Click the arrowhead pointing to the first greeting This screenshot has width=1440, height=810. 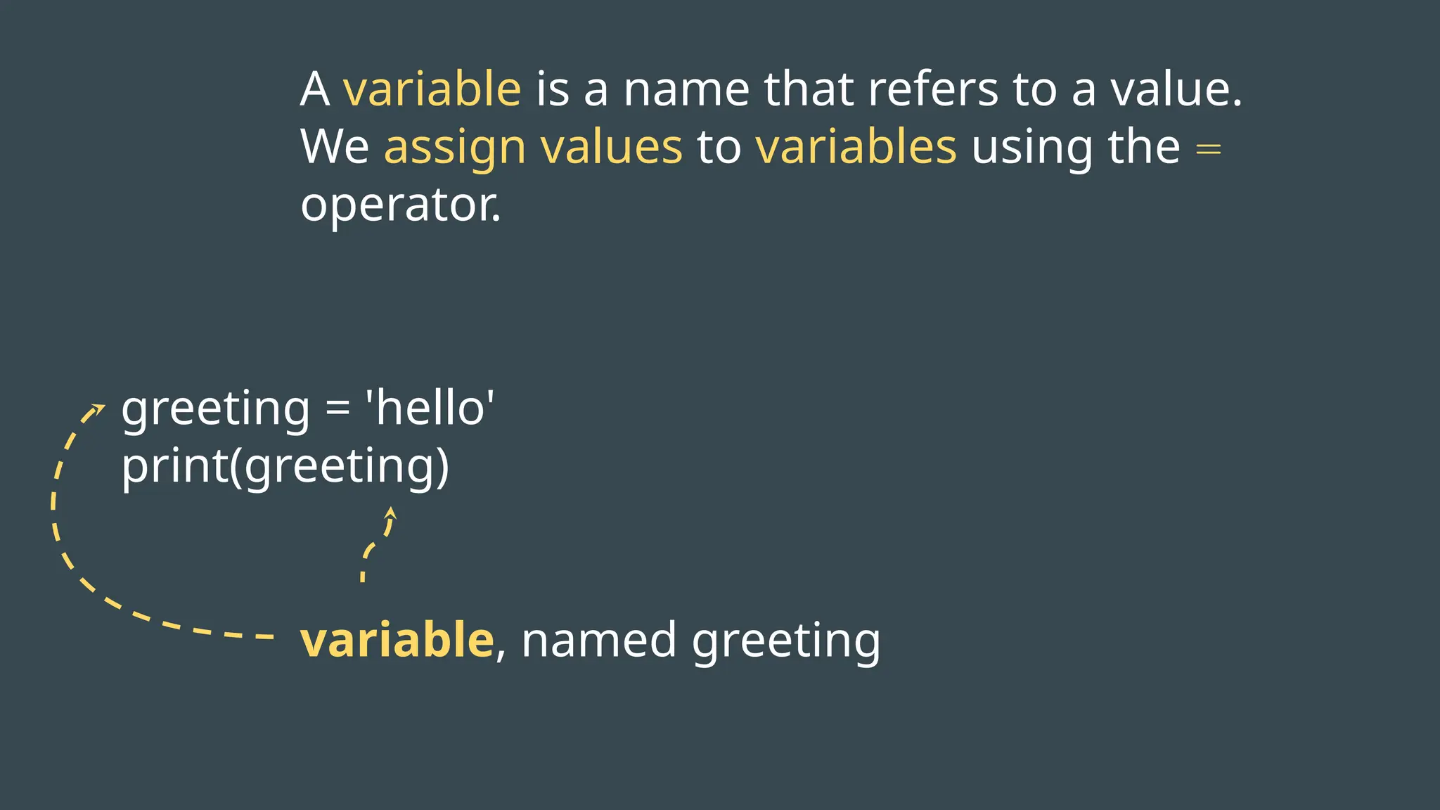tap(96, 411)
